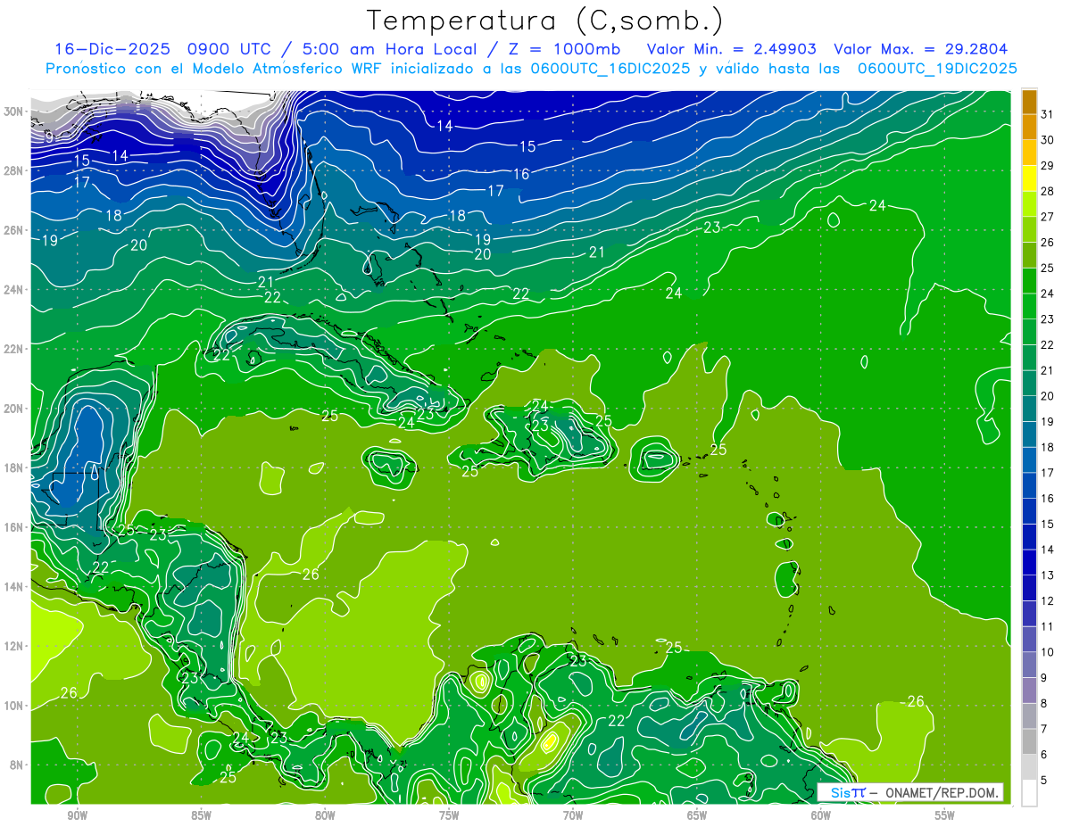Click the "5" value on the color scale
The height and width of the screenshot is (827, 1071).
[x=1044, y=781]
